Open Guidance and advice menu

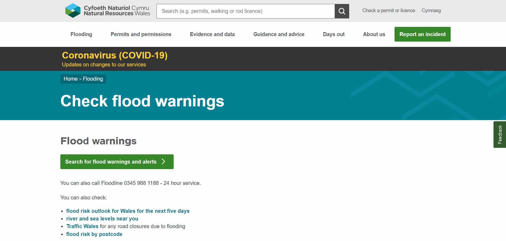pyautogui.click(x=279, y=34)
